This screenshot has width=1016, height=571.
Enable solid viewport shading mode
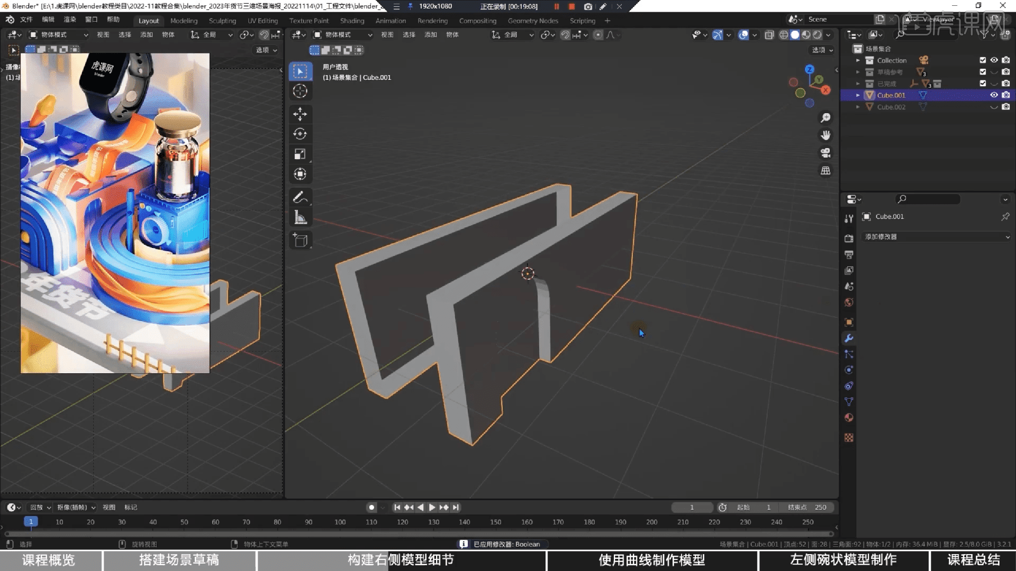(x=795, y=35)
